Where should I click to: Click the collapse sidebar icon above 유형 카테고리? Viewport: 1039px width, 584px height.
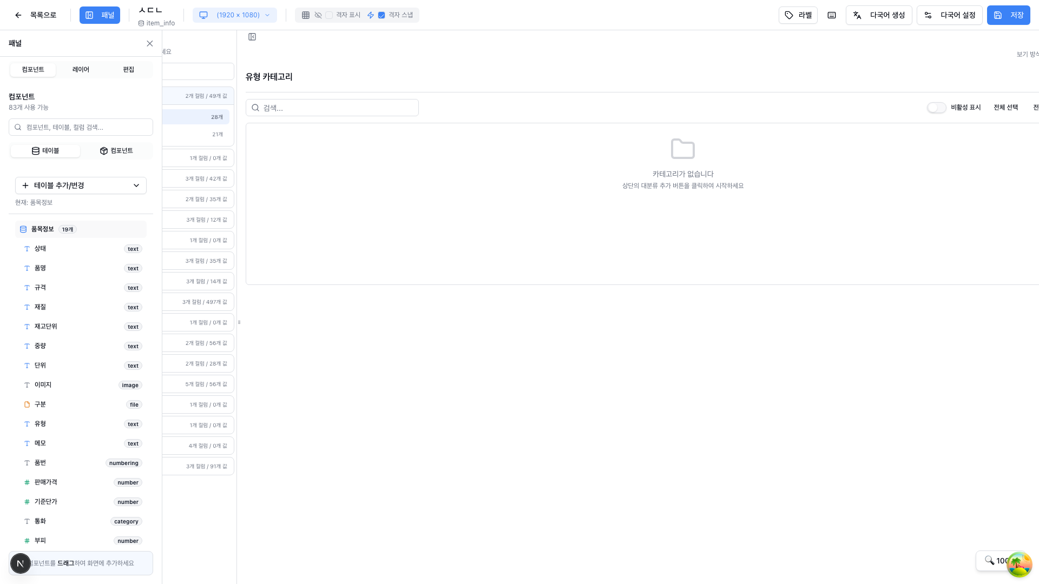[252, 37]
